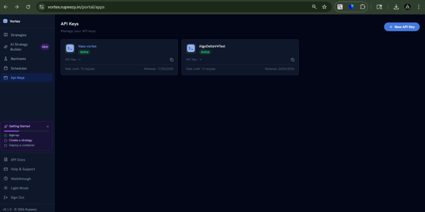The height and width of the screenshot is (212, 425).
Task: Click the AlgoDeltaV4Test terminal icon
Action: click(x=191, y=48)
